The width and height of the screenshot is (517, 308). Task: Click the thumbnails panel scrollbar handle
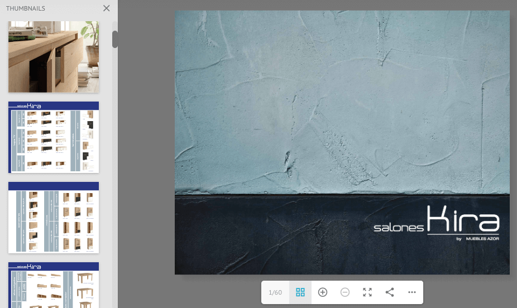pyautogui.click(x=115, y=39)
